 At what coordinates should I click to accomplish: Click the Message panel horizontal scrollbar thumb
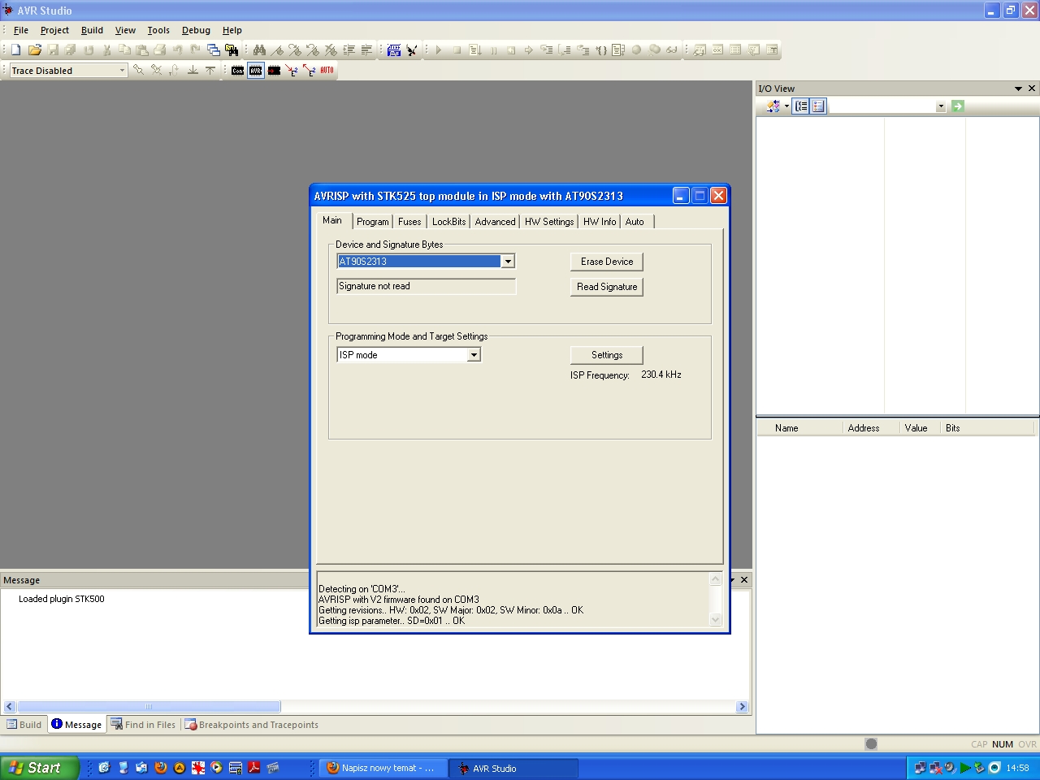pos(149,707)
